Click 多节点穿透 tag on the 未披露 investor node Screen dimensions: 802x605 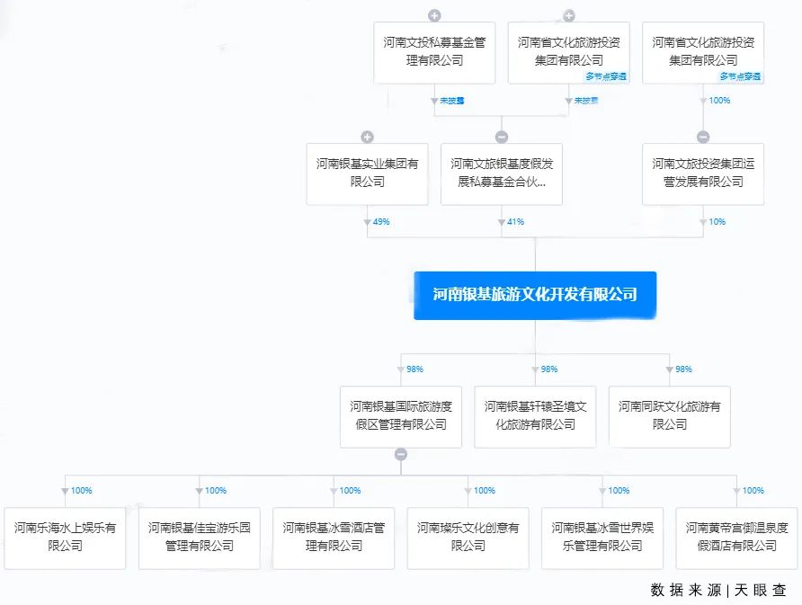(x=606, y=76)
